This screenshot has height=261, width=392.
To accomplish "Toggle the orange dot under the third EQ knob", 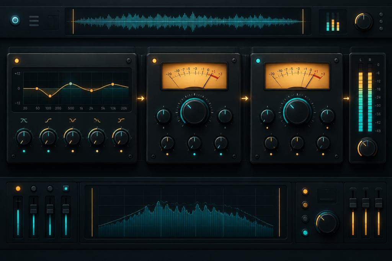I will coord(72,151).
